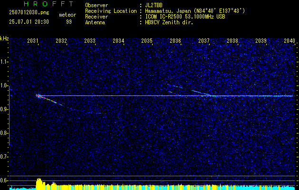Image resolution: width=299 pixels, height=190 pixels.
Task: Click the 2034 time marker
Action: (118, 40)
